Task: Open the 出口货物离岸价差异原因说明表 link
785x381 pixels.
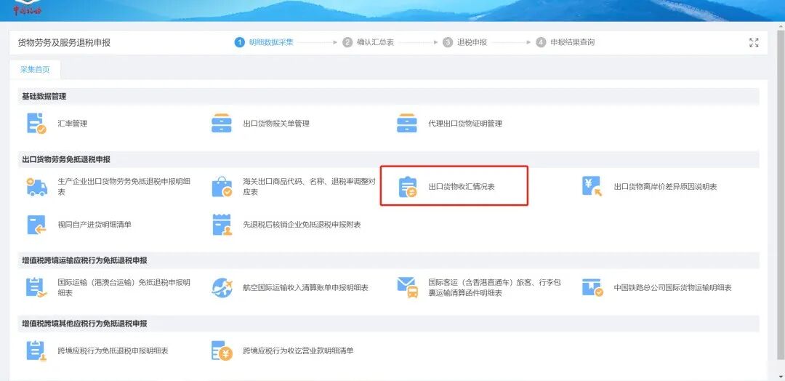Action: coord(665,187)
